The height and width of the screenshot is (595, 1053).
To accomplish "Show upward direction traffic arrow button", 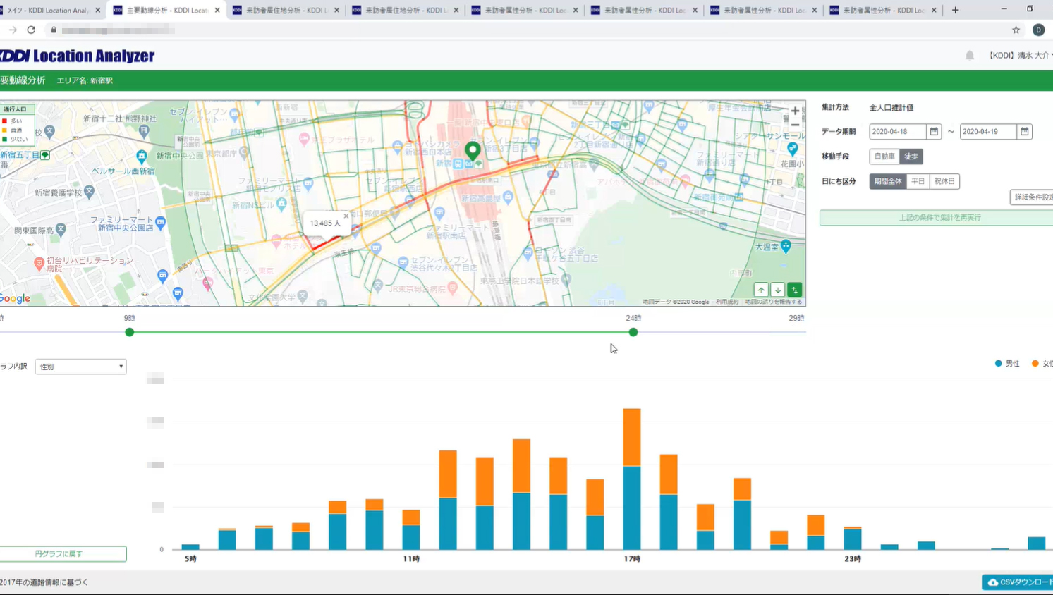I will [761, 290].
